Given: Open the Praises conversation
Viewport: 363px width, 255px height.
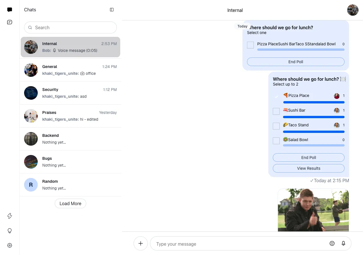Looking at the screenshot, I should (70, 116).
